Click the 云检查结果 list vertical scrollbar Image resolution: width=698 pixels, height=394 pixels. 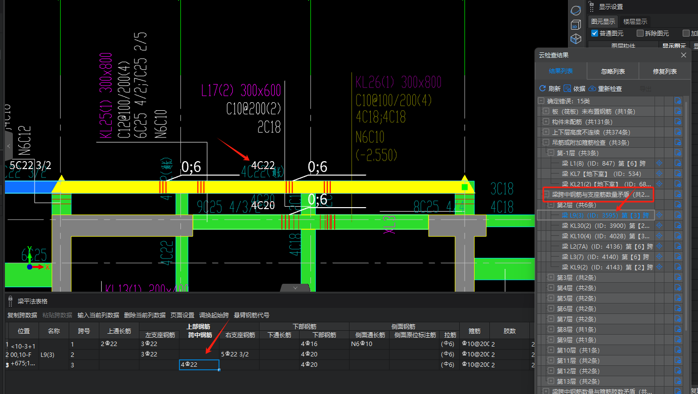(x=687, y=215)
